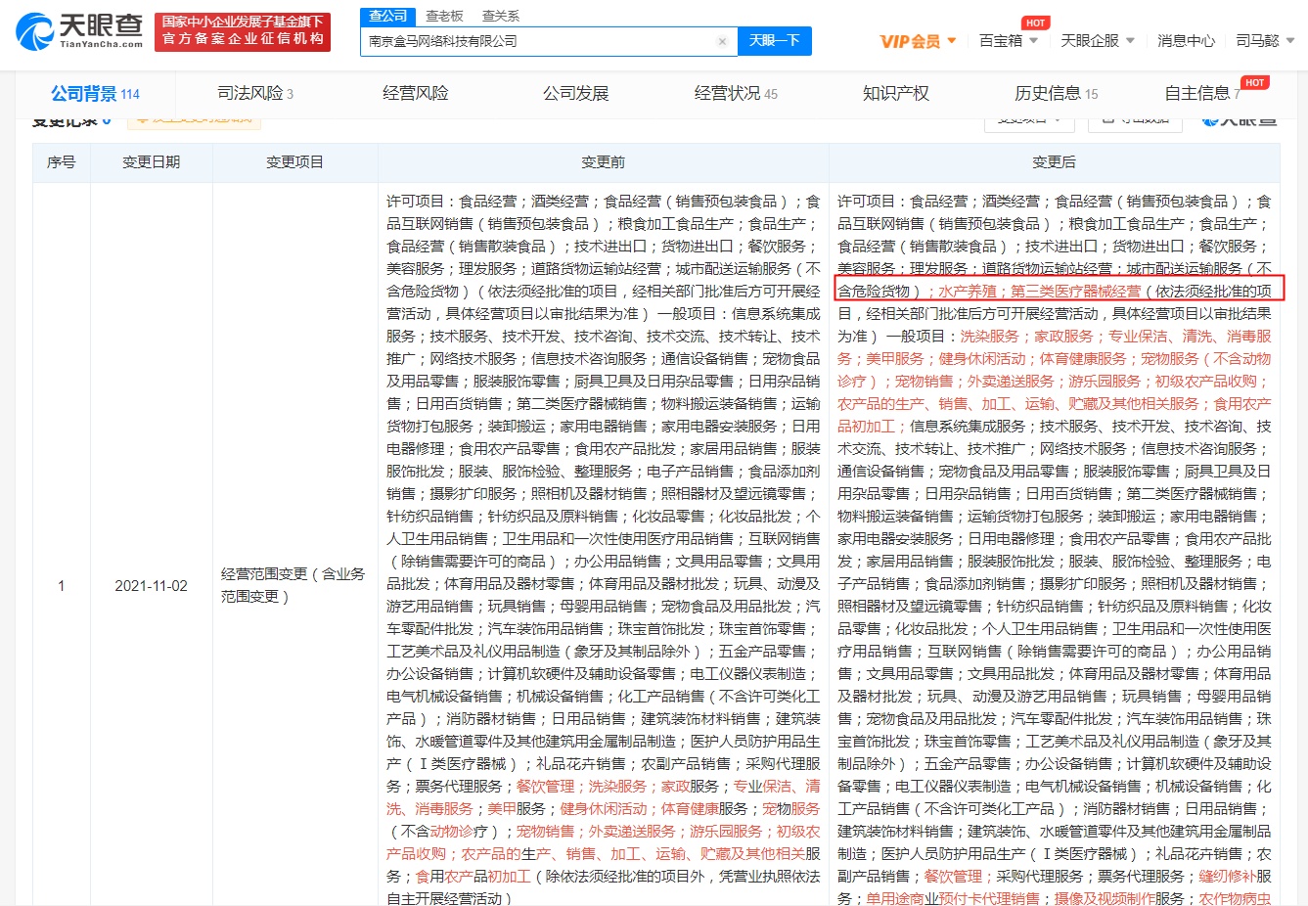Switch to the 自主信息 tab
The height and width of the screenshot is (906, 1308).
point(1201,94)
